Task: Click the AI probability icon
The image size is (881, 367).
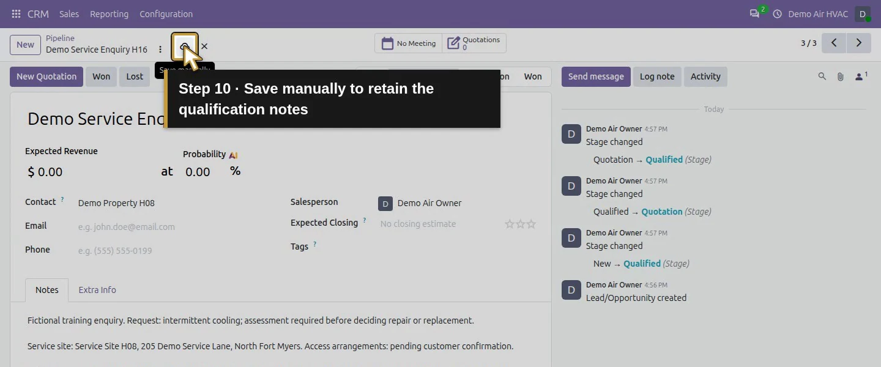Action: click(233, 155)
